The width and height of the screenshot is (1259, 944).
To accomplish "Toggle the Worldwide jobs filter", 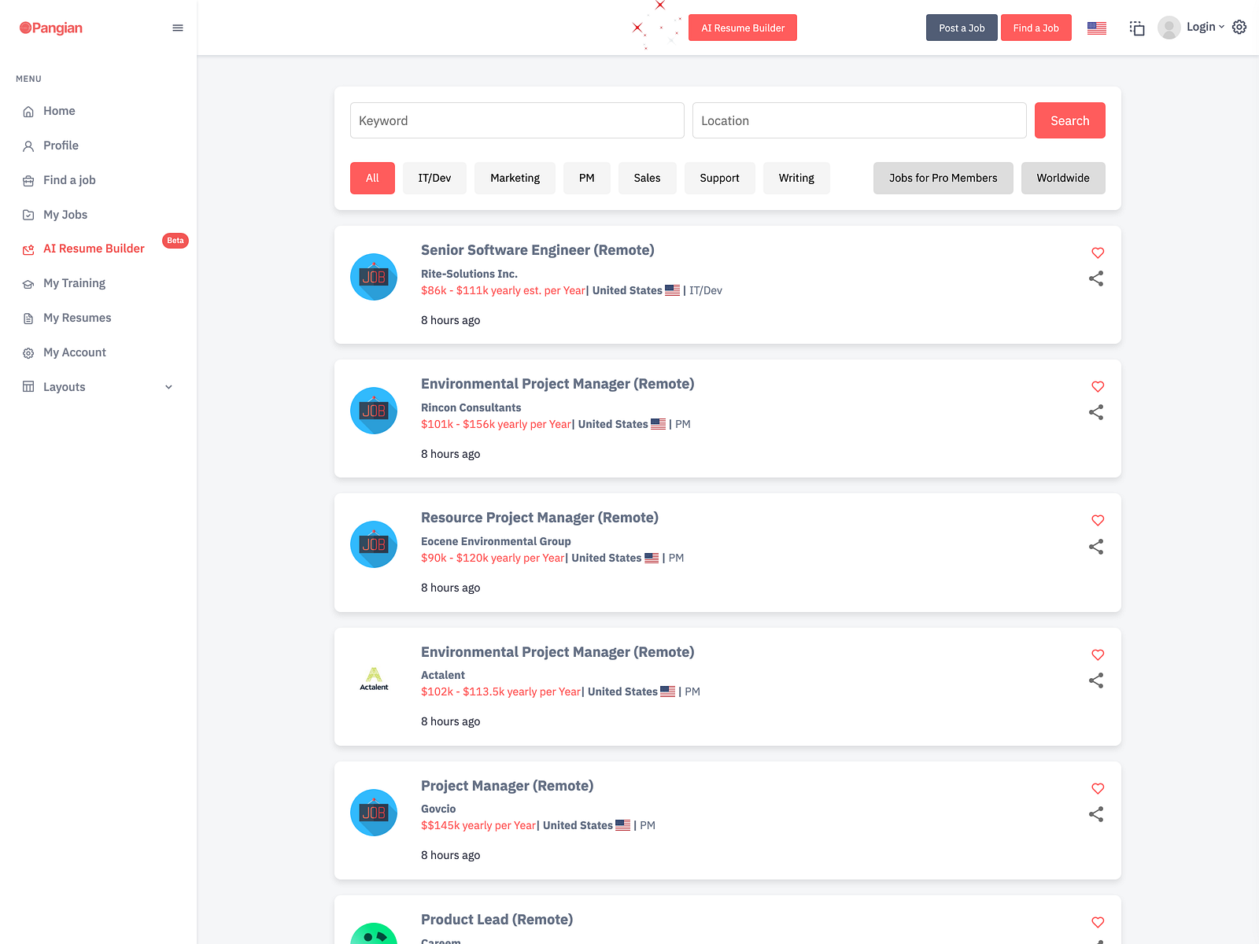I will point(1063,178).
